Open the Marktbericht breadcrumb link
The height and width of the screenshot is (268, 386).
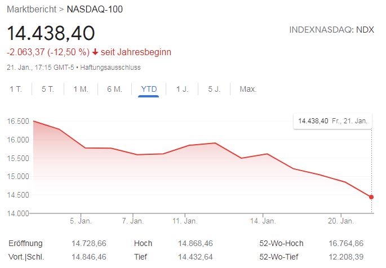32,10
